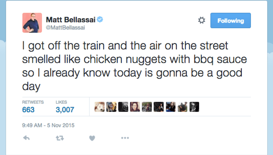This screenshot has width=273, height=155.
Task: Click the red-haired woman liker avatar
Action: 135,107
